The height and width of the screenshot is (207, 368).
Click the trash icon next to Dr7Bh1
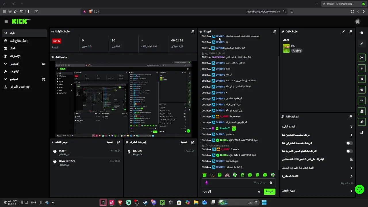tap(129, 152)
